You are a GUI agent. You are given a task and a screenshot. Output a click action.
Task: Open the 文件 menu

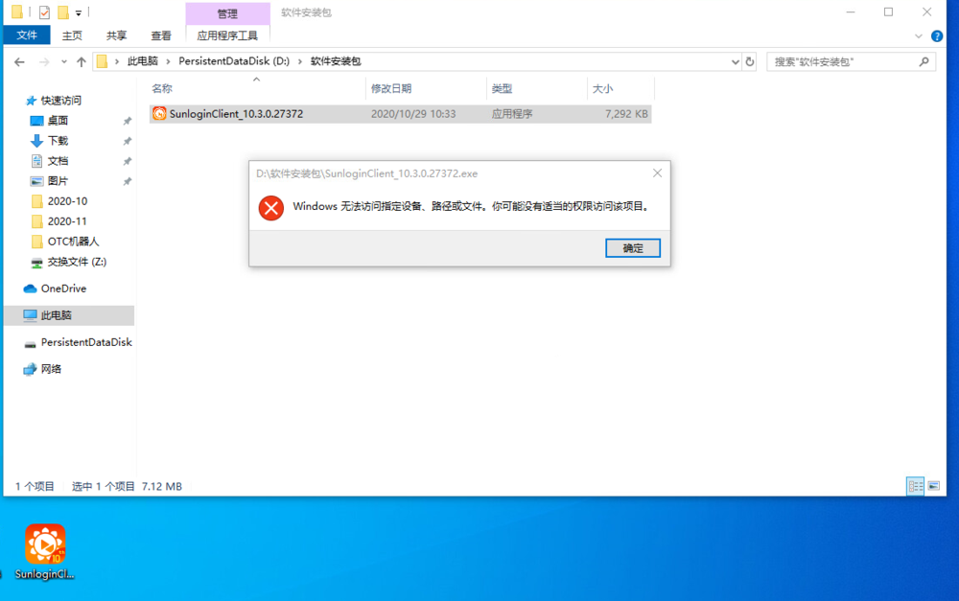tap(26, 35)
